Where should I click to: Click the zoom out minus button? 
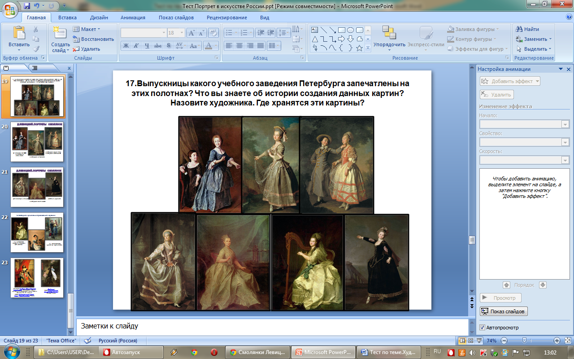click(x=504, y=341)
